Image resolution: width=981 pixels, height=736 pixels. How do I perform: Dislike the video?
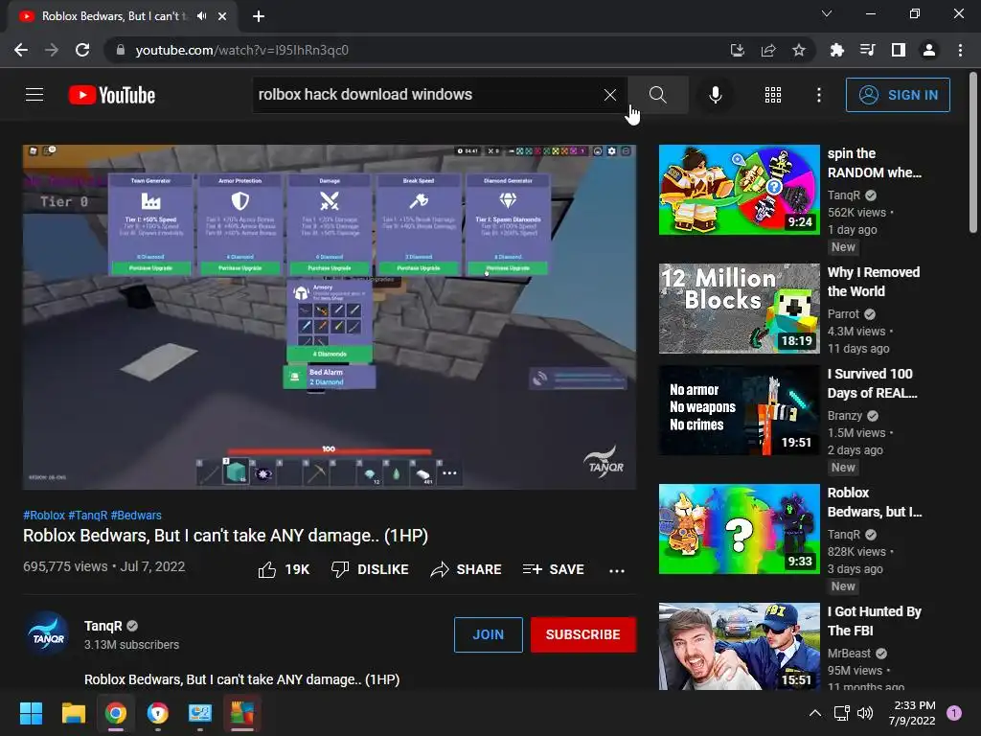click(370, 569)
